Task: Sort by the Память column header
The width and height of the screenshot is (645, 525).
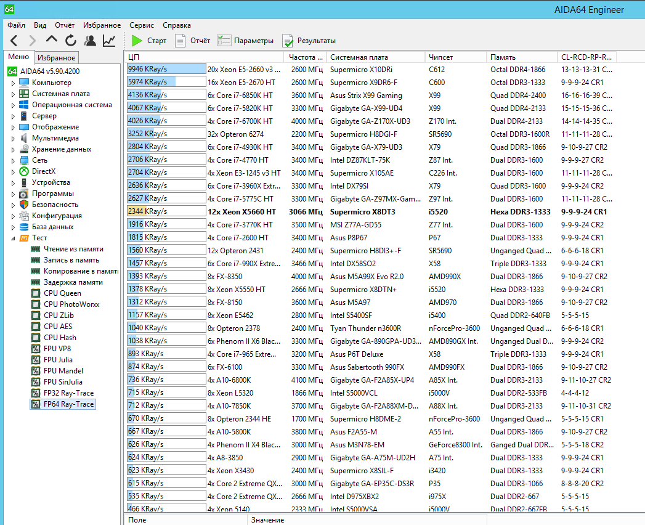Action: (522, 57)
